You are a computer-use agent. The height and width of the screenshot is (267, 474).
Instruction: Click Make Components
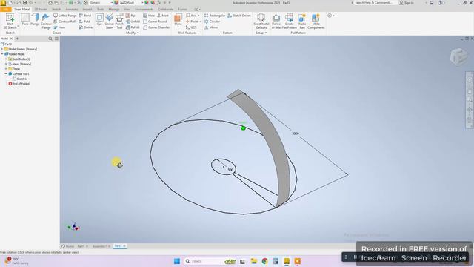click(316, 22)
